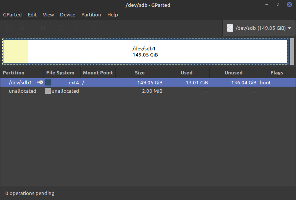Select the unallocated partition name cell
Viewport: 296px width, 200px height.
click(x=23, y=91)
